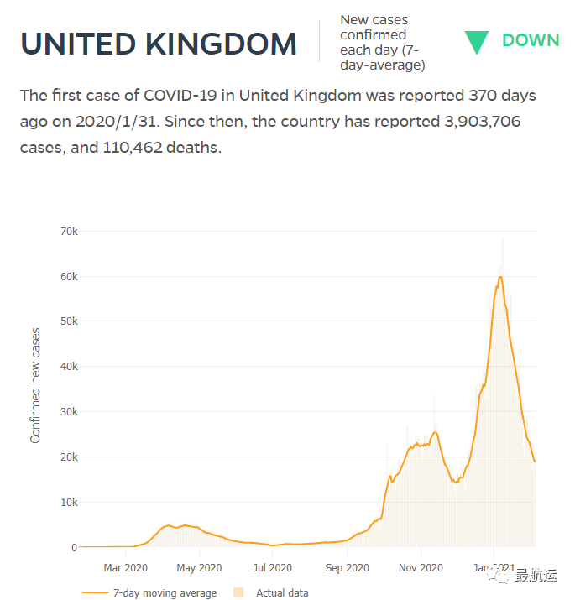Click the UNITED KINGDOM heading
Screen dimensions: 575x600
159,44
